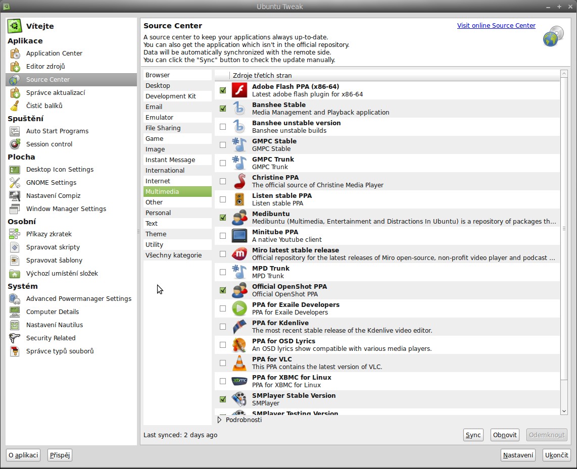
Task: Click the Session control icon
Action: coord(15,144)
